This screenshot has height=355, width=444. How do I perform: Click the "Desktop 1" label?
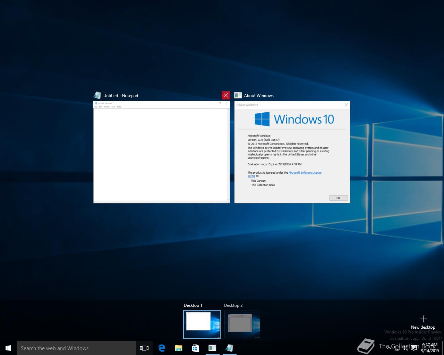pos(193,305)
